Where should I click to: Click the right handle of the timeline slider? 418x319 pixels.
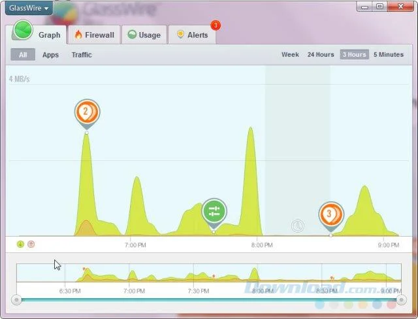coord(401,300)
